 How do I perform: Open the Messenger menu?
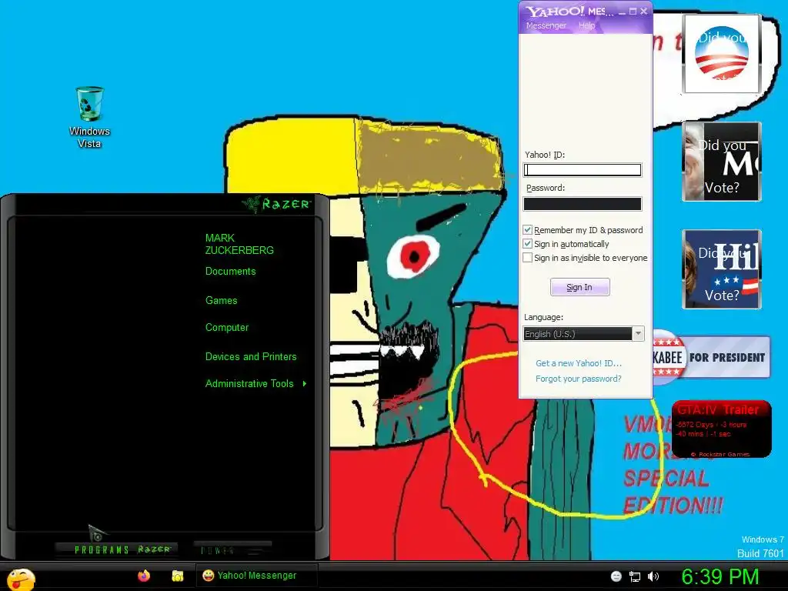click(546, 25)
